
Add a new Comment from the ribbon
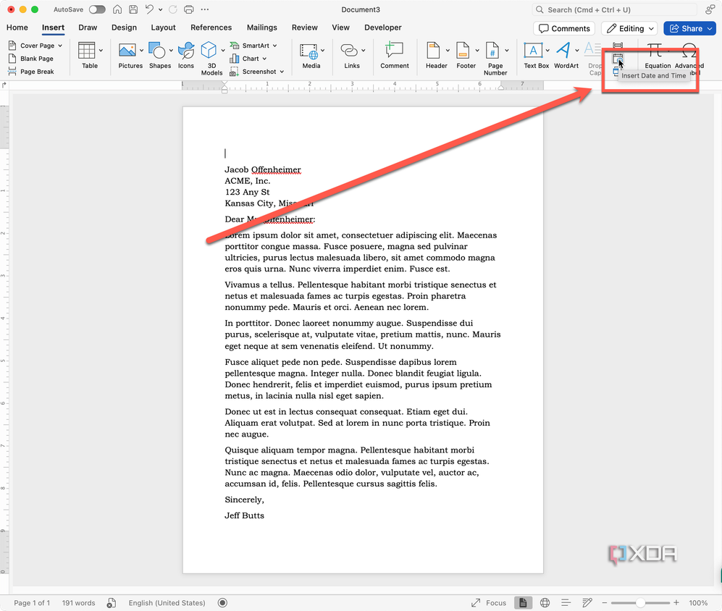394,55
